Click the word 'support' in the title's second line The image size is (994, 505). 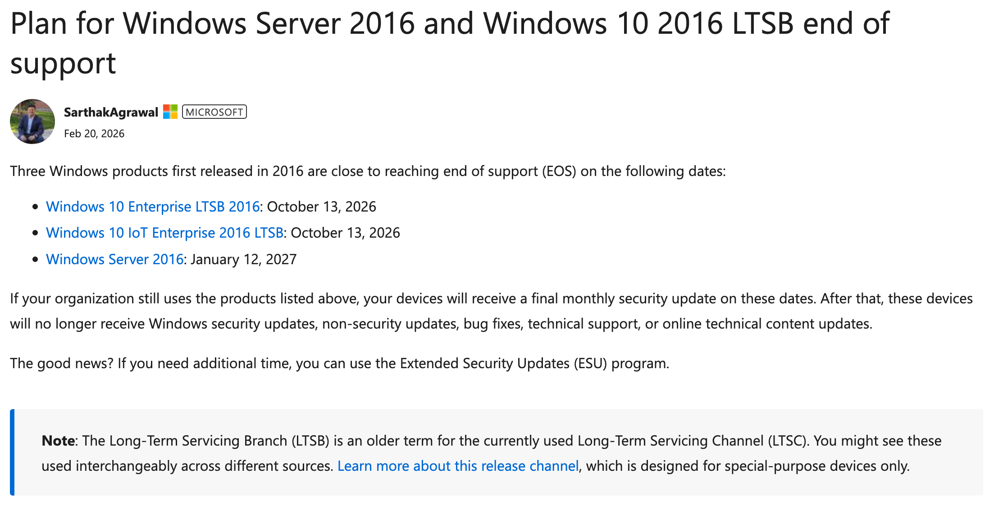point(63,63)
